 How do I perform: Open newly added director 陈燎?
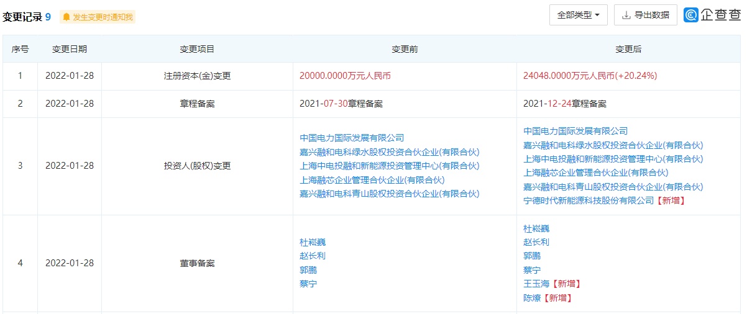(532, 298)
